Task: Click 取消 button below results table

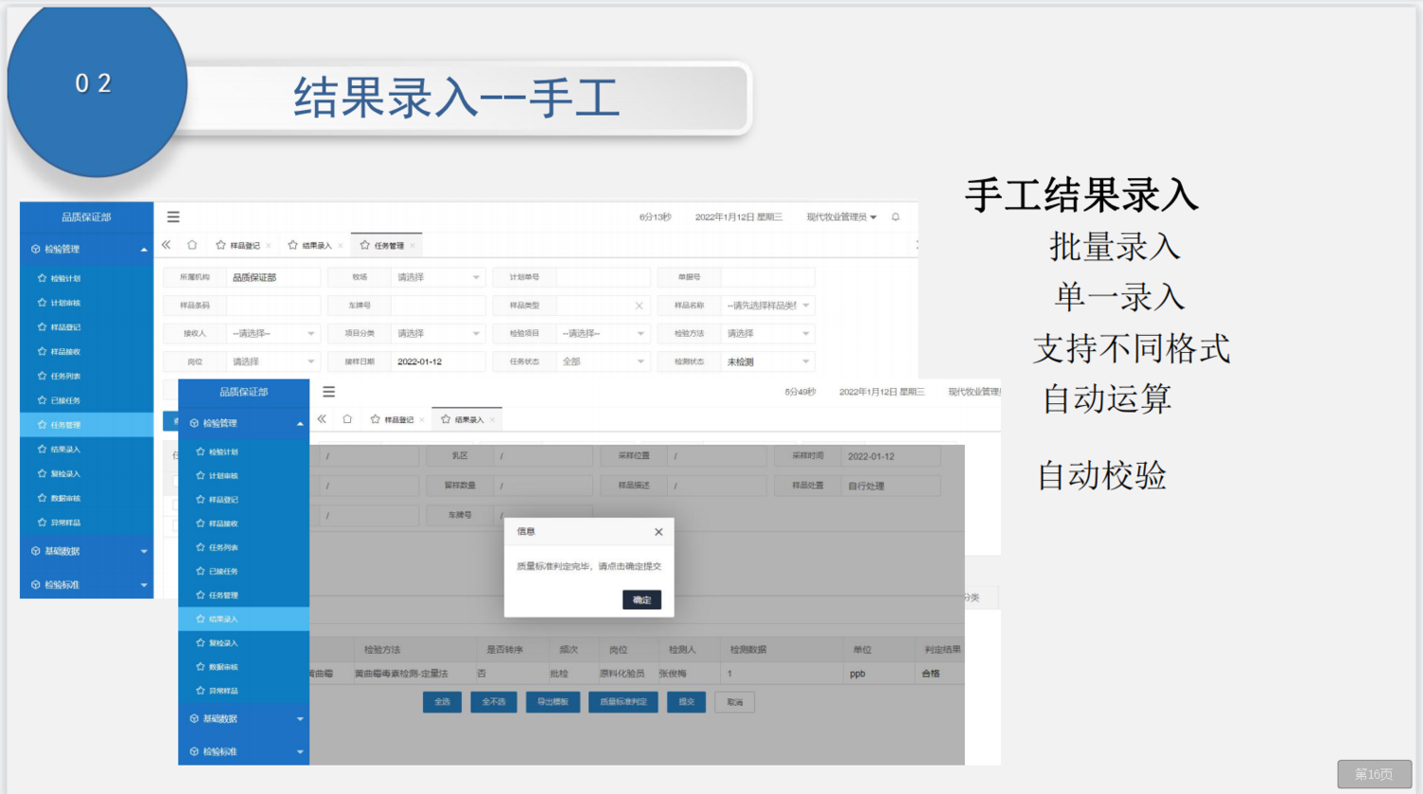Action: click(735, 702)
